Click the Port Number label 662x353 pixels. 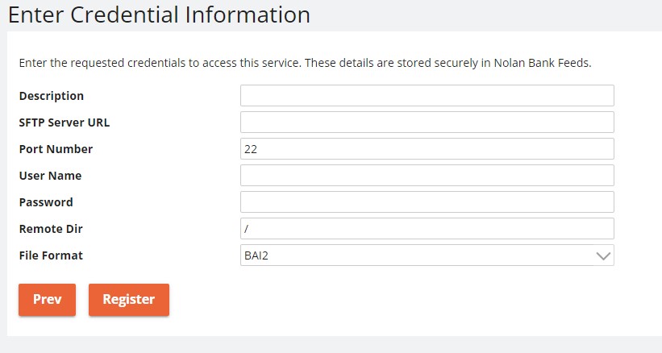tap(56, 149)
